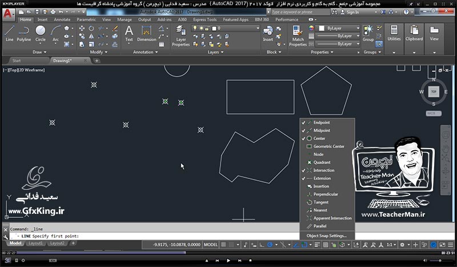
Task: Expand the Annotation panel dropdown
Action: pos(146,52)
